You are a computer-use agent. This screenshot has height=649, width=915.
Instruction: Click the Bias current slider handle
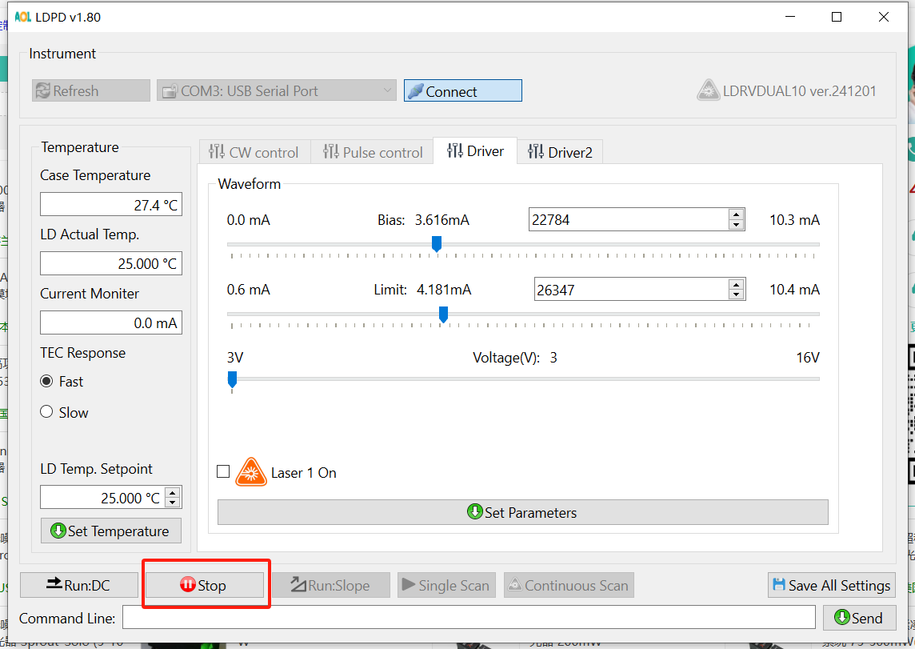pos(437,243)
